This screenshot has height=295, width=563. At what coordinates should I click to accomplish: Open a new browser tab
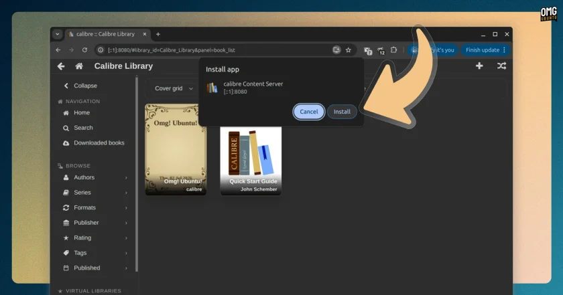click(x=158, y=34)
